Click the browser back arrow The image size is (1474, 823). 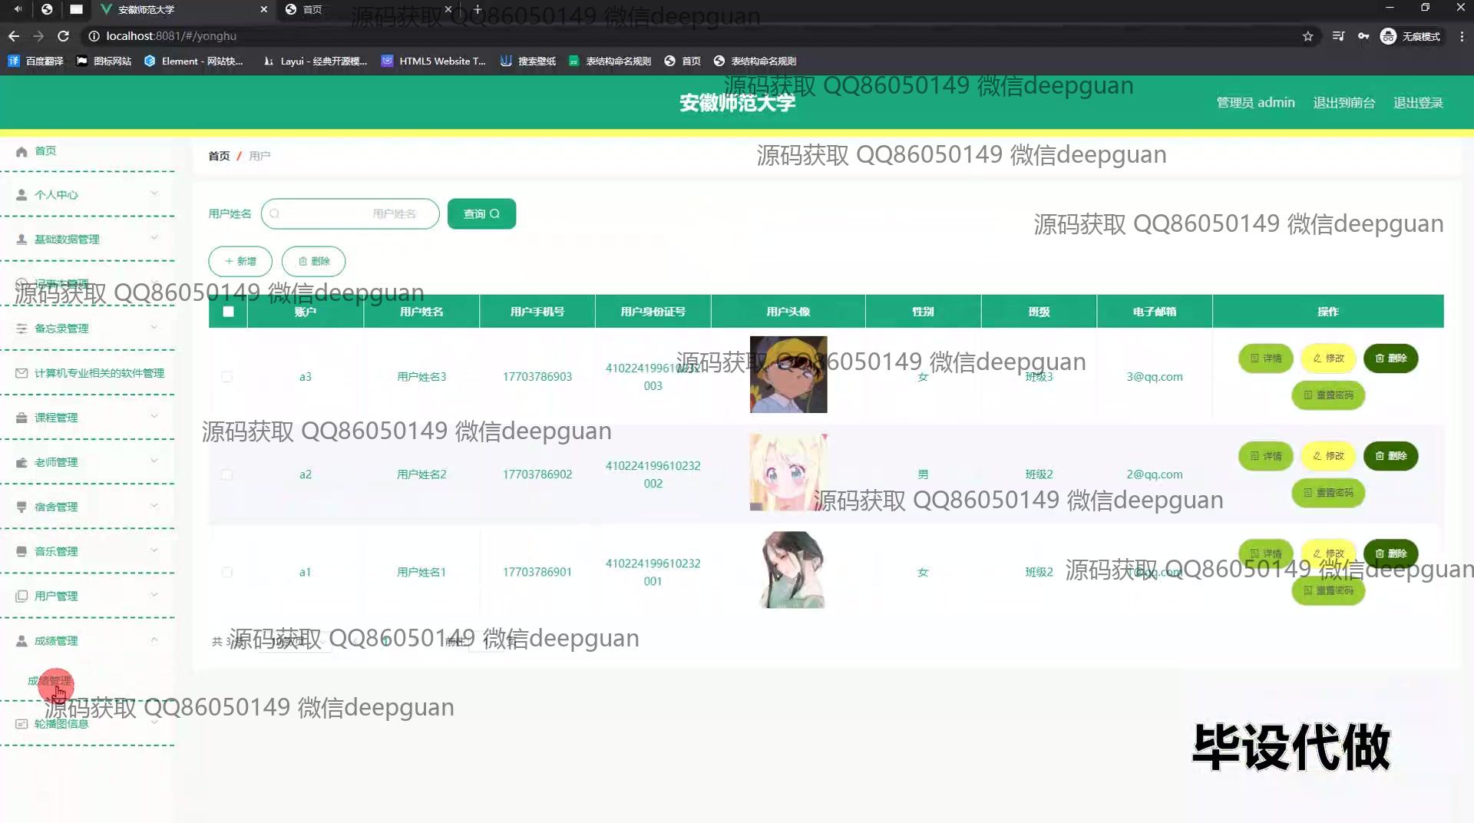coord(14,36)
